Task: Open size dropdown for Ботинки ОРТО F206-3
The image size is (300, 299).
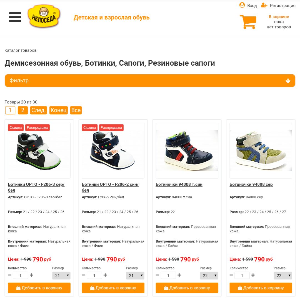Action: (61, 275)
